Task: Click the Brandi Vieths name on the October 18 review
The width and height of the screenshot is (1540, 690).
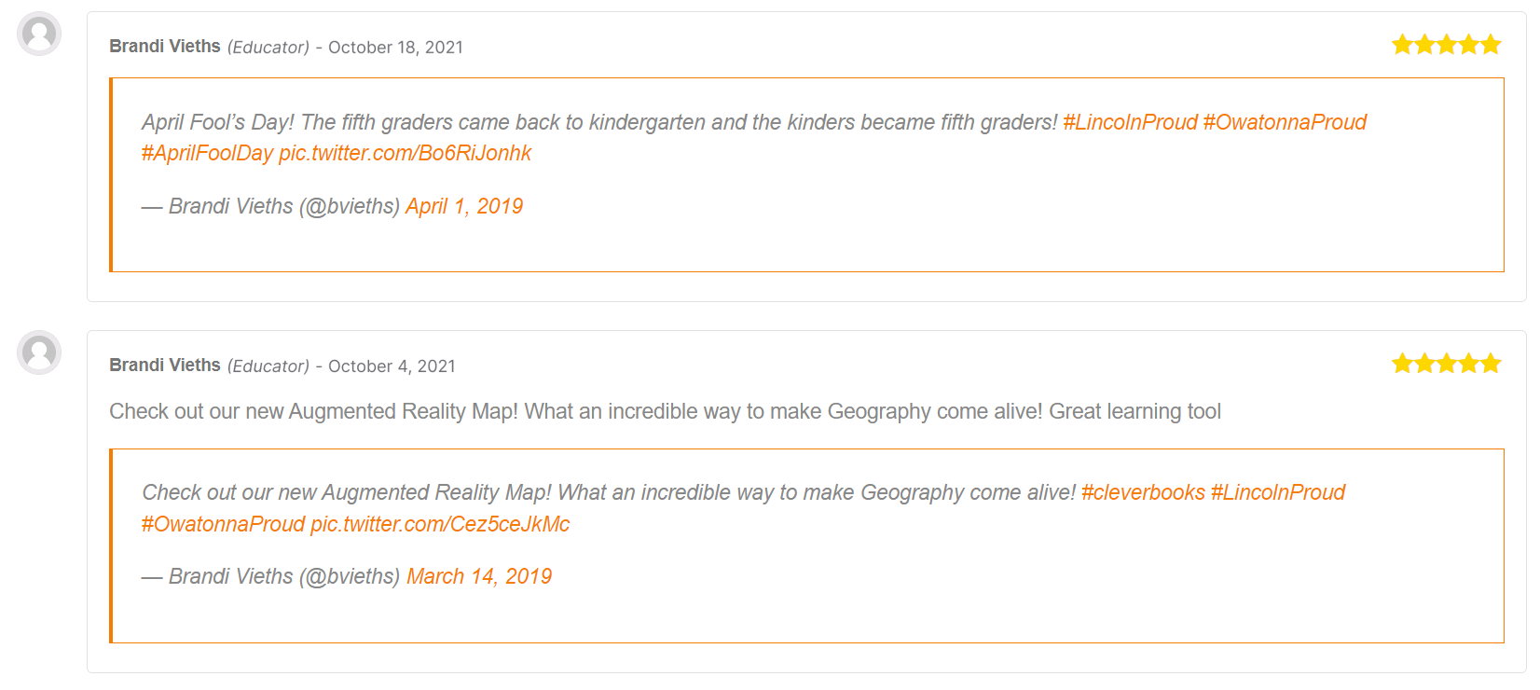Action: pyautogui.click(x=165, y=47)
